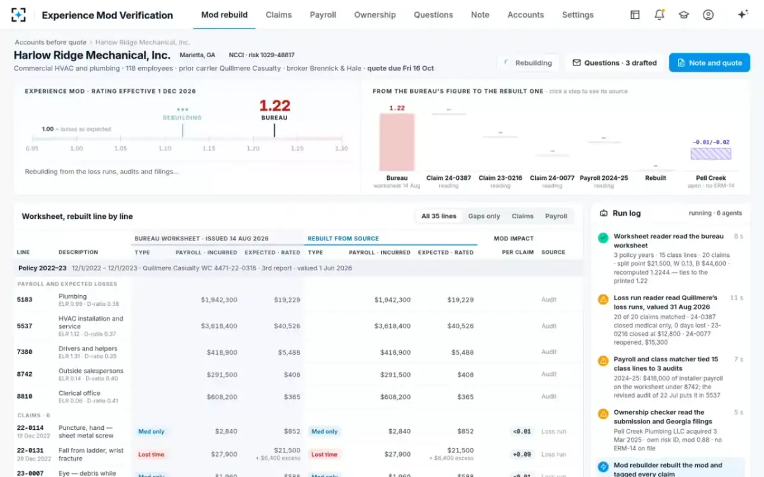Click the green check icon for Worksheet reader
764x477 pixels.
[603, 237]
